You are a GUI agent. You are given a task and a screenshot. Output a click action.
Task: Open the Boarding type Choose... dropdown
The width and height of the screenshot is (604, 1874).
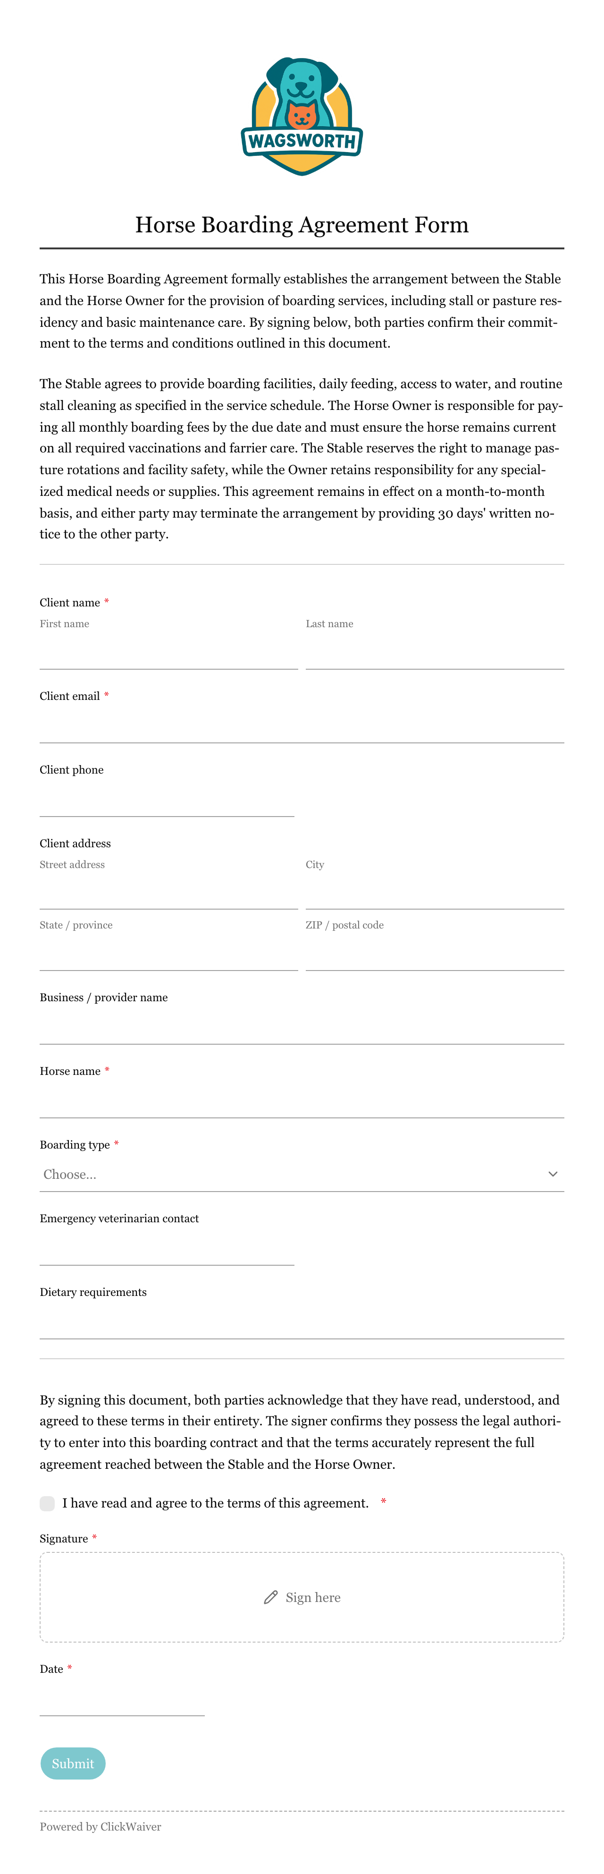coord(302,1174)
